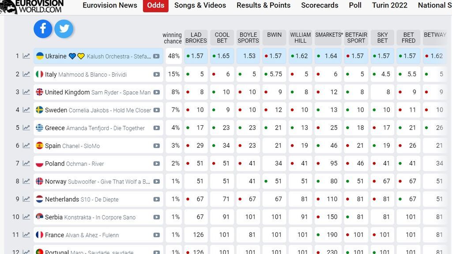Share the page on Twitter
The height and width of the screenshot is (254, 452).
click(x=64, y=29)
